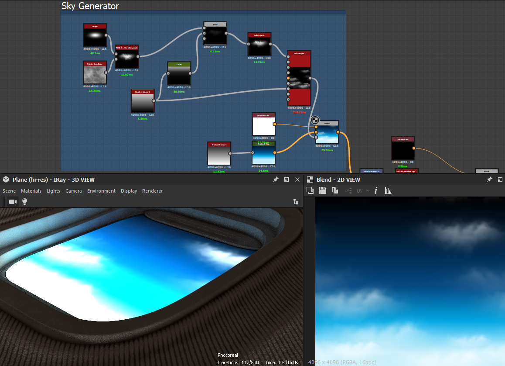Viewport: 505px width, 366px height.
Task: Show image information in the 2D view
Action: click(375, 190)
